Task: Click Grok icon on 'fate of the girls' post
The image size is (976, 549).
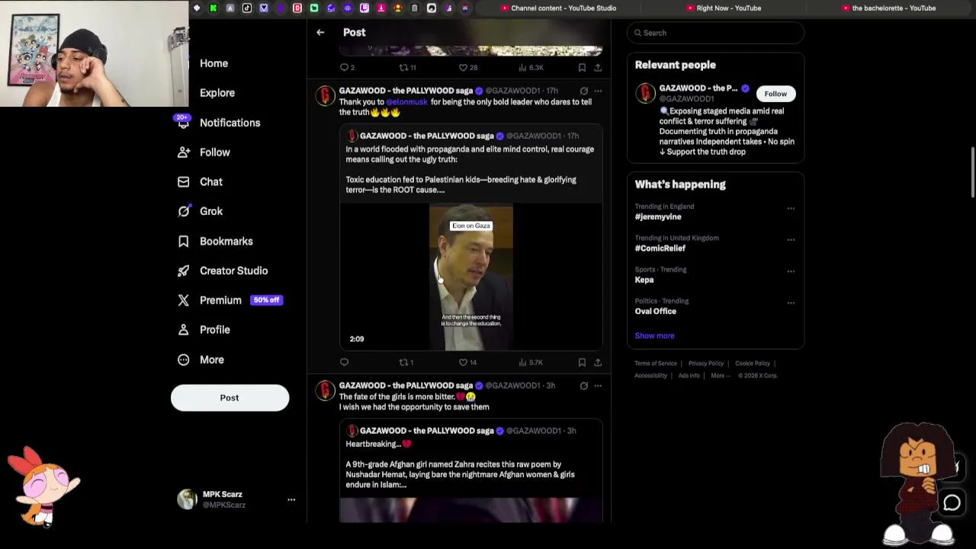Action: pyautogui.click(x=583, y=386)
